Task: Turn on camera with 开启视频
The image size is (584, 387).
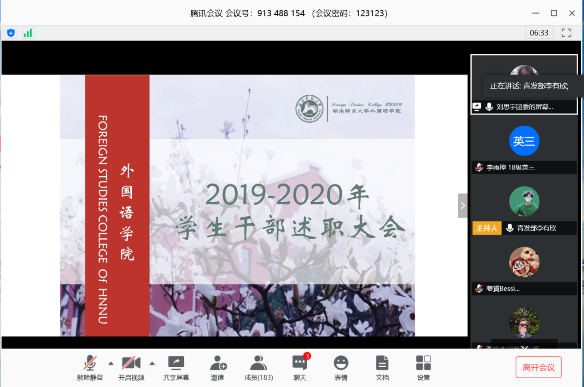Action: (x=131, y=368)
